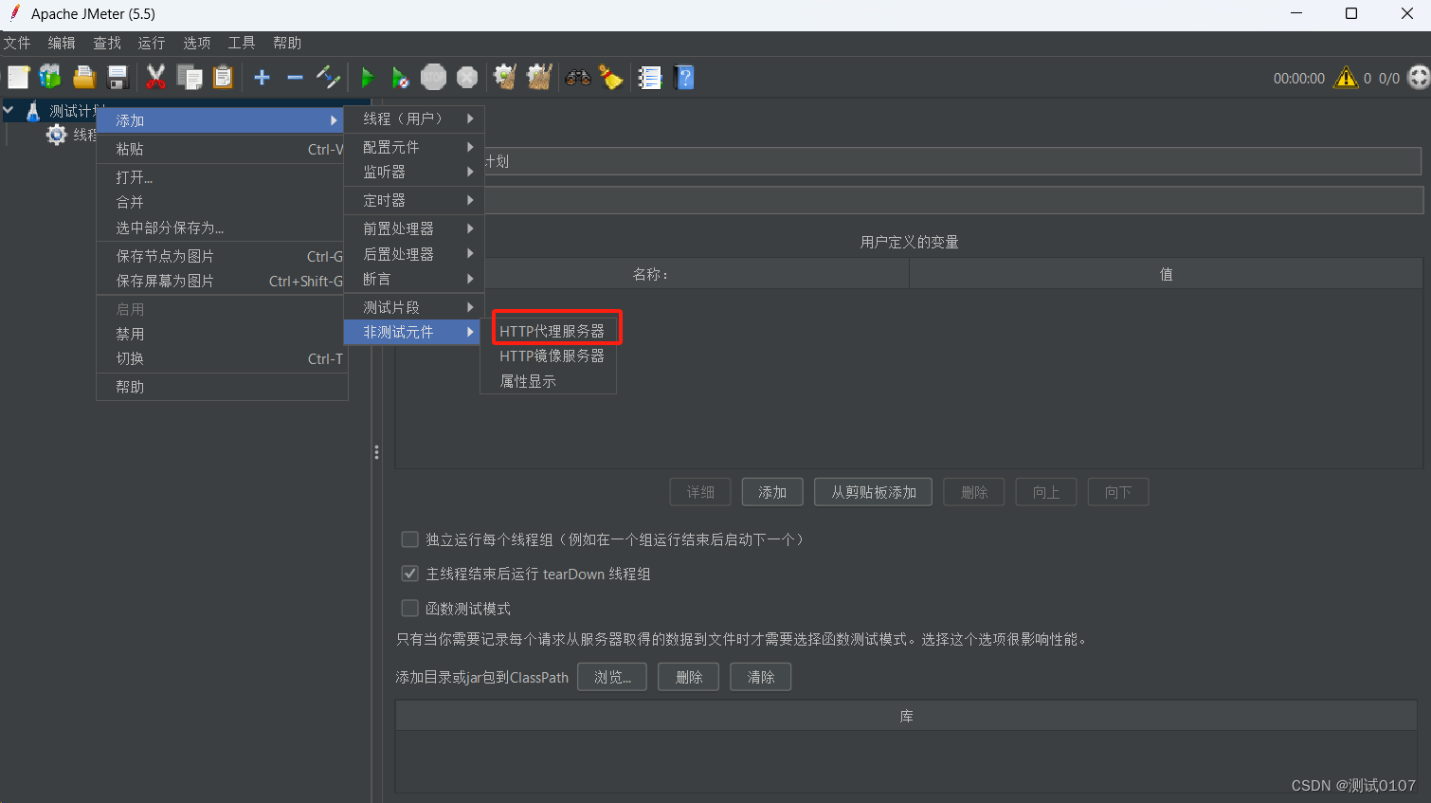The image size is (1431, 803).
Task: Open the 编辑 menu
Action: pyautogui.click(x=62, y=43)
